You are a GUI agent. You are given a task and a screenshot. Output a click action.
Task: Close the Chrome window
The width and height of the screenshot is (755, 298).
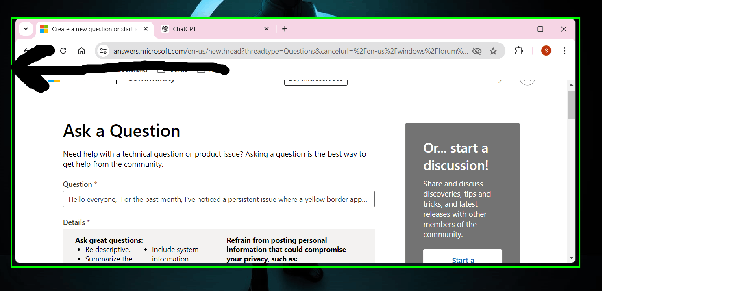tap(564, 29)
